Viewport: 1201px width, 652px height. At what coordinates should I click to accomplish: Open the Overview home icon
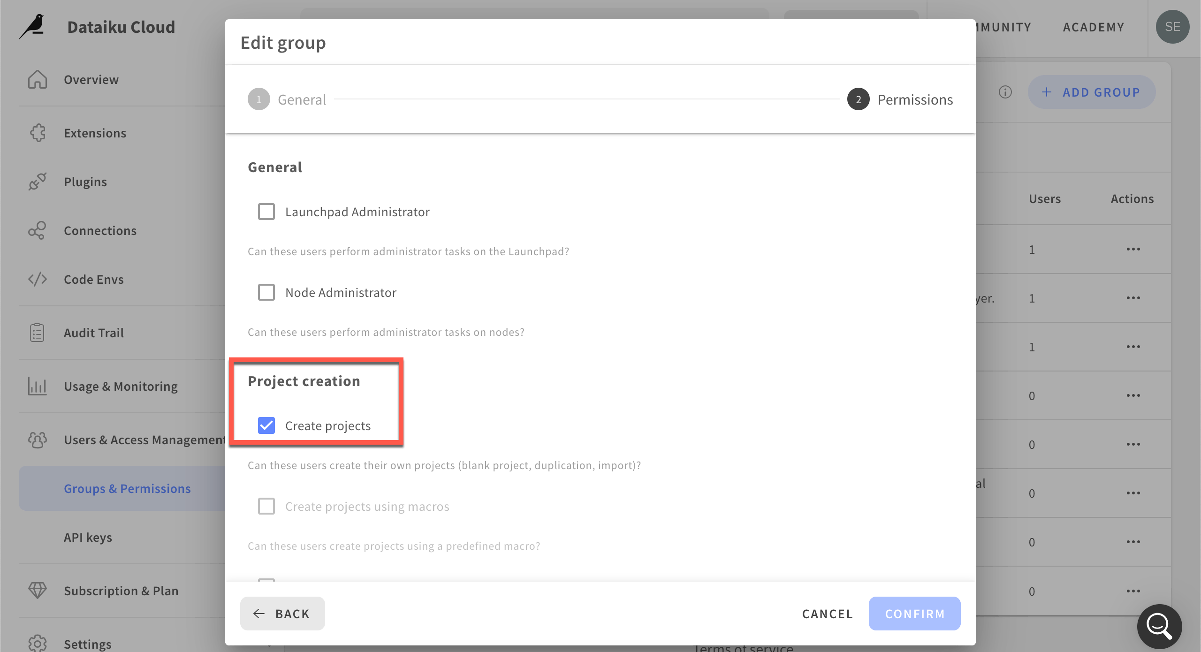37,79
